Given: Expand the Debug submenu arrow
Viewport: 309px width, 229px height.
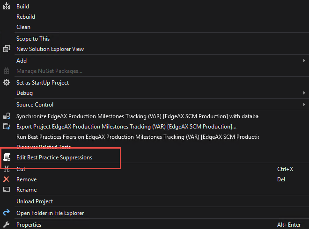Looking at the screenshot, I should click(304, 93).
